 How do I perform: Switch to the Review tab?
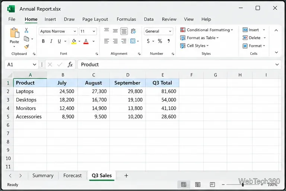point(169,19)
